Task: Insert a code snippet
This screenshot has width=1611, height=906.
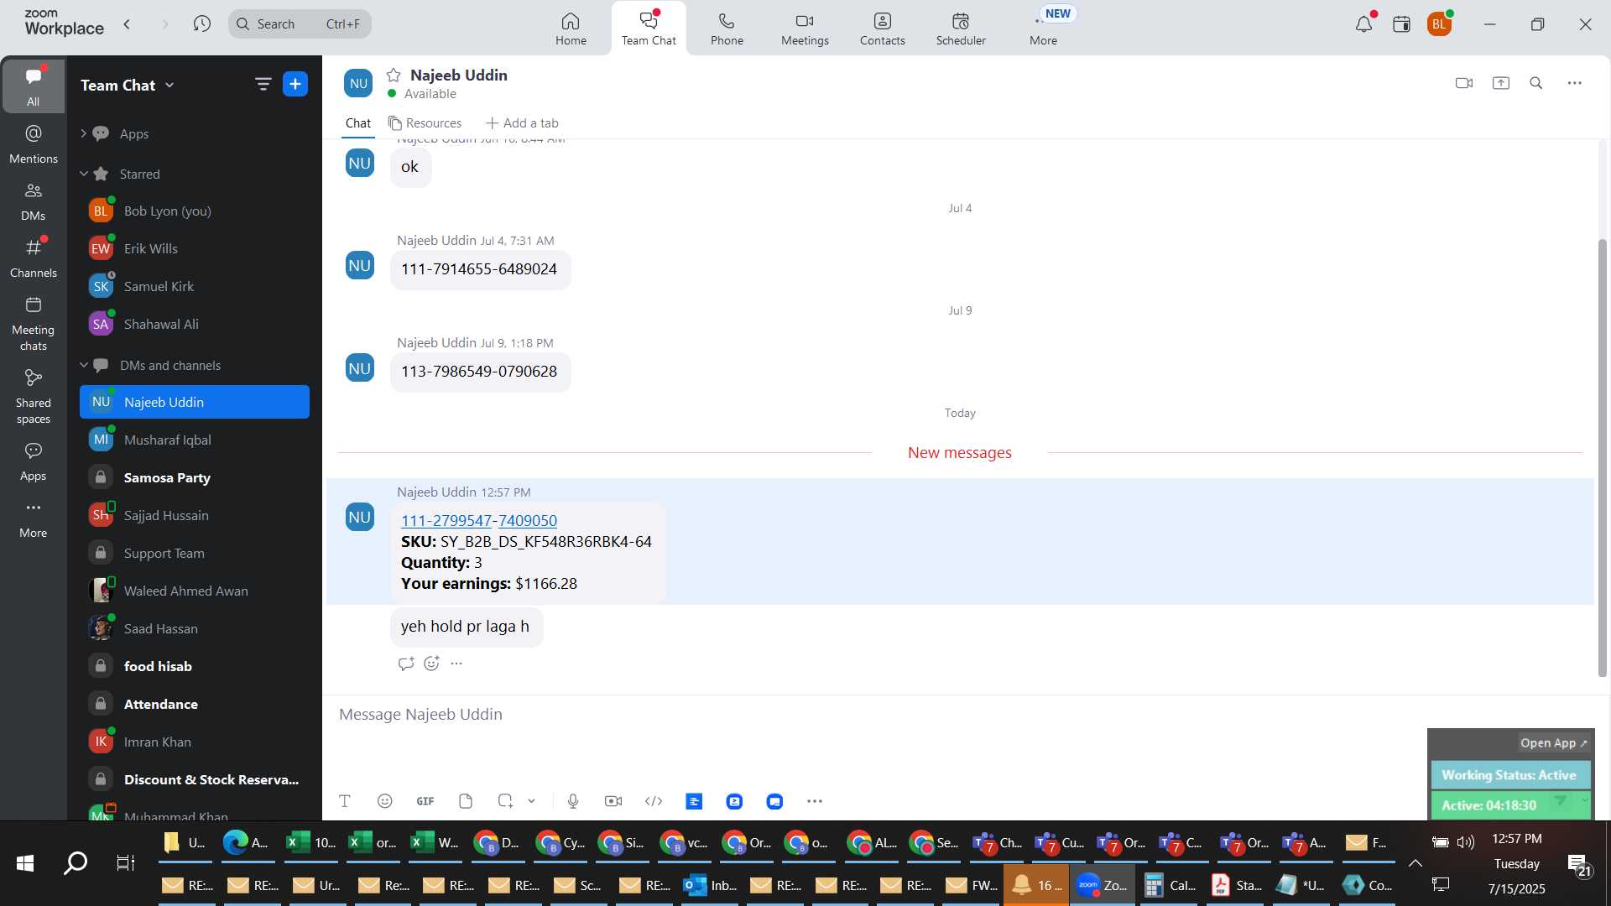Action: pos(654,801)
